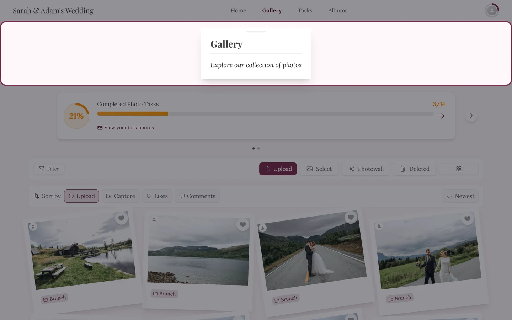The width and height of the screenshot is (512, 320).
Task: Open the Photowall view
Action: (366, 169)
